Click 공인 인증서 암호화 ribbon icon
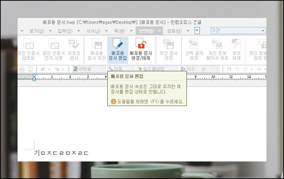Viewport: 284px width, 179px height. [28, 44]
